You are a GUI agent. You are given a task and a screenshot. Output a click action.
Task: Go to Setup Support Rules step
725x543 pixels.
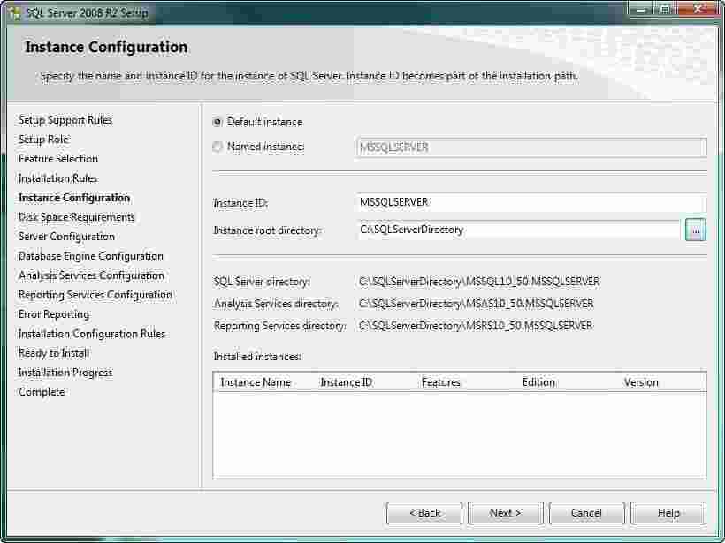coord(65,120)
